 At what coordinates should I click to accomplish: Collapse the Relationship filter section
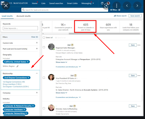point(37,73)
